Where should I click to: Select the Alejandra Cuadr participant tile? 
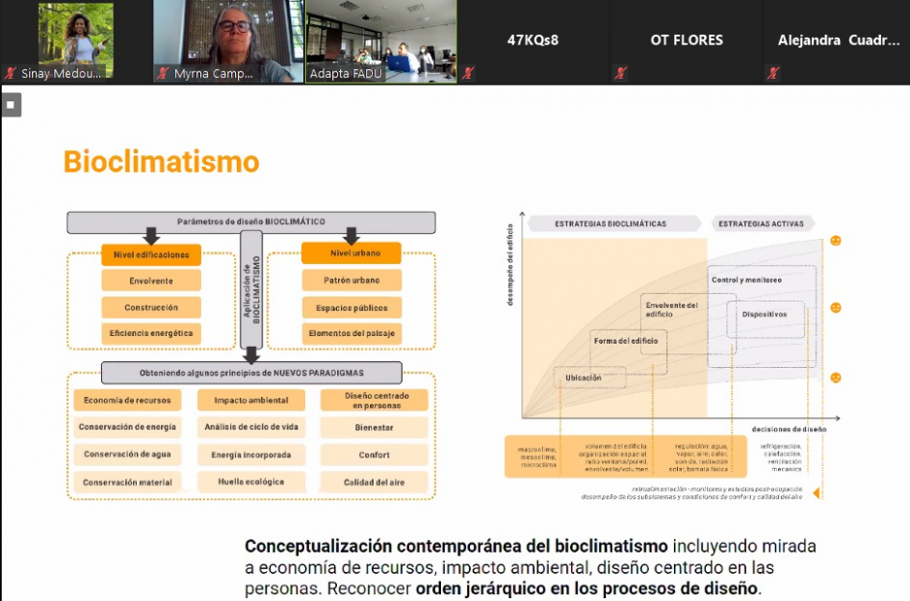(837, 41)
